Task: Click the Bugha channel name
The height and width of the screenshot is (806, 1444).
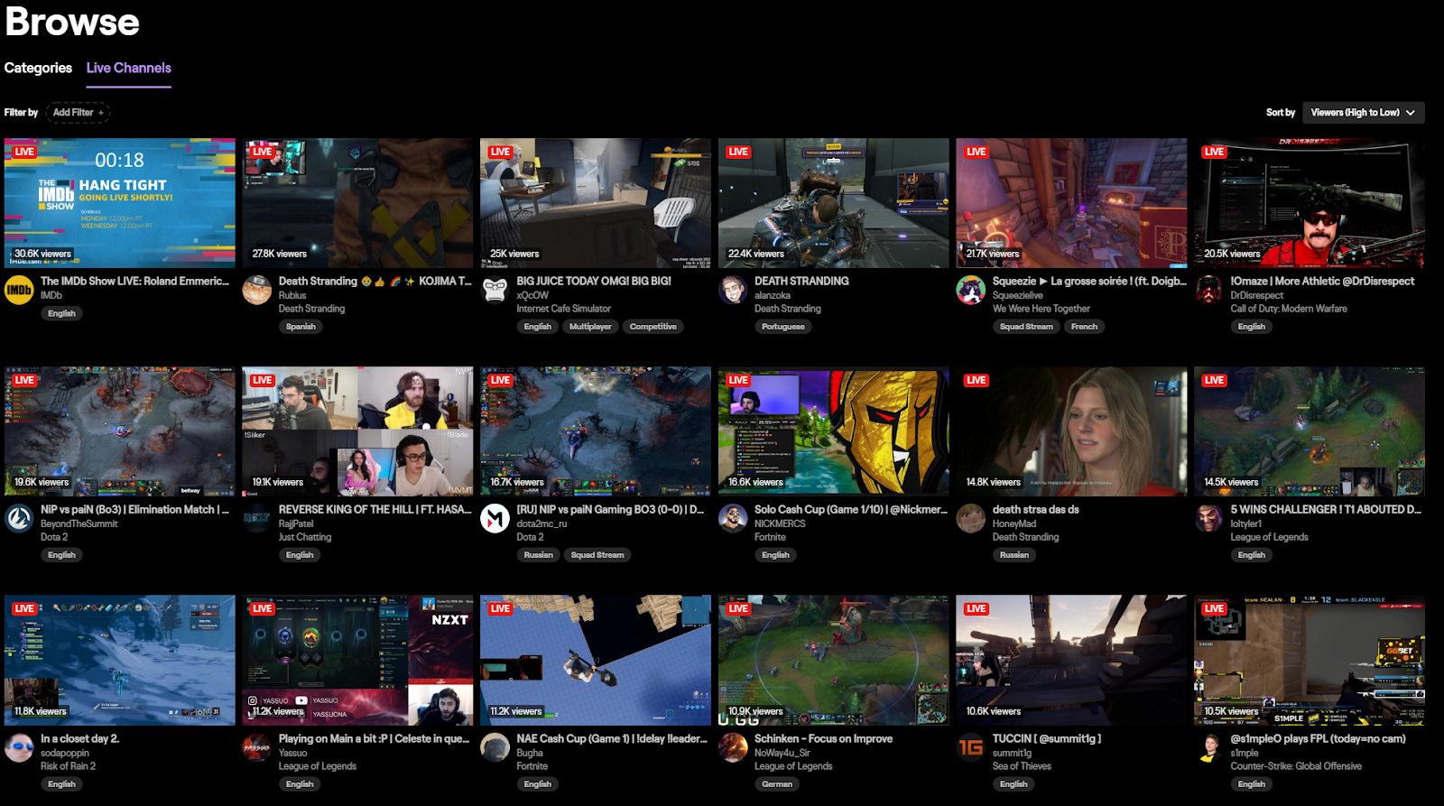Action: click(530, 753)
